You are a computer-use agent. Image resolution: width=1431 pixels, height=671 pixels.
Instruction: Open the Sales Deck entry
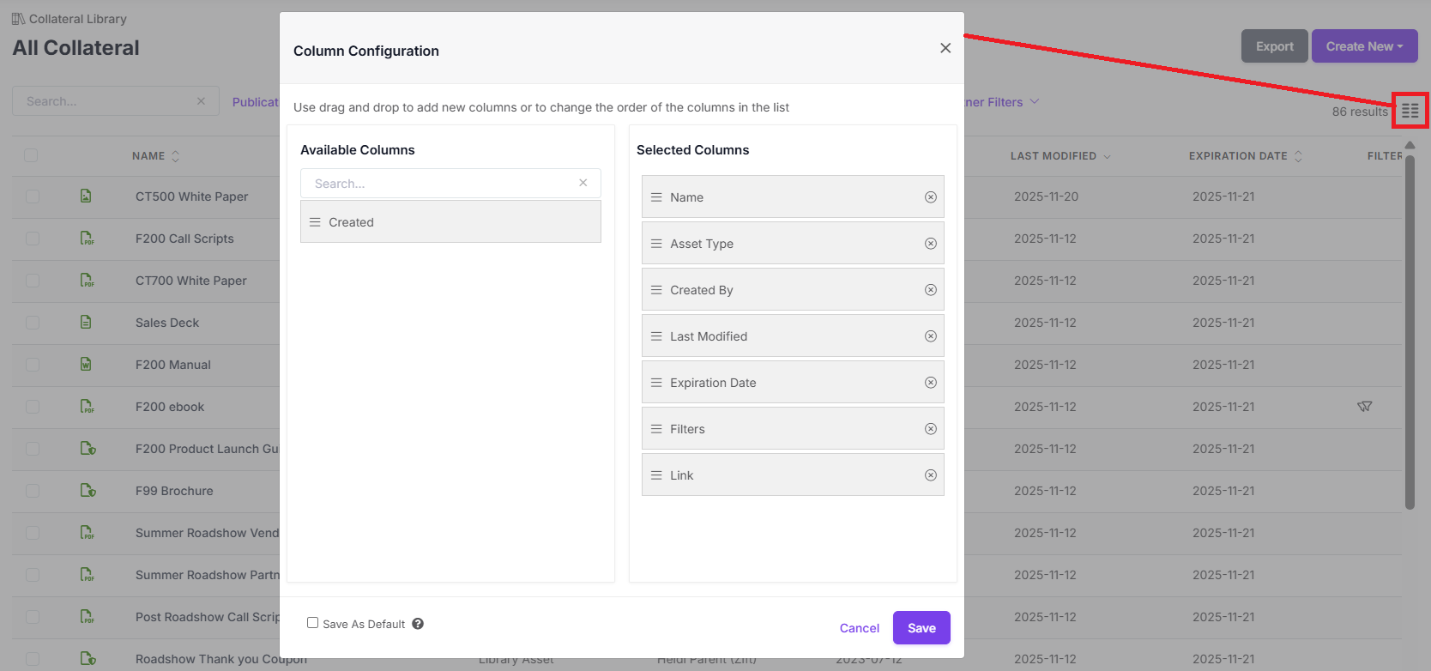point(167,323)
